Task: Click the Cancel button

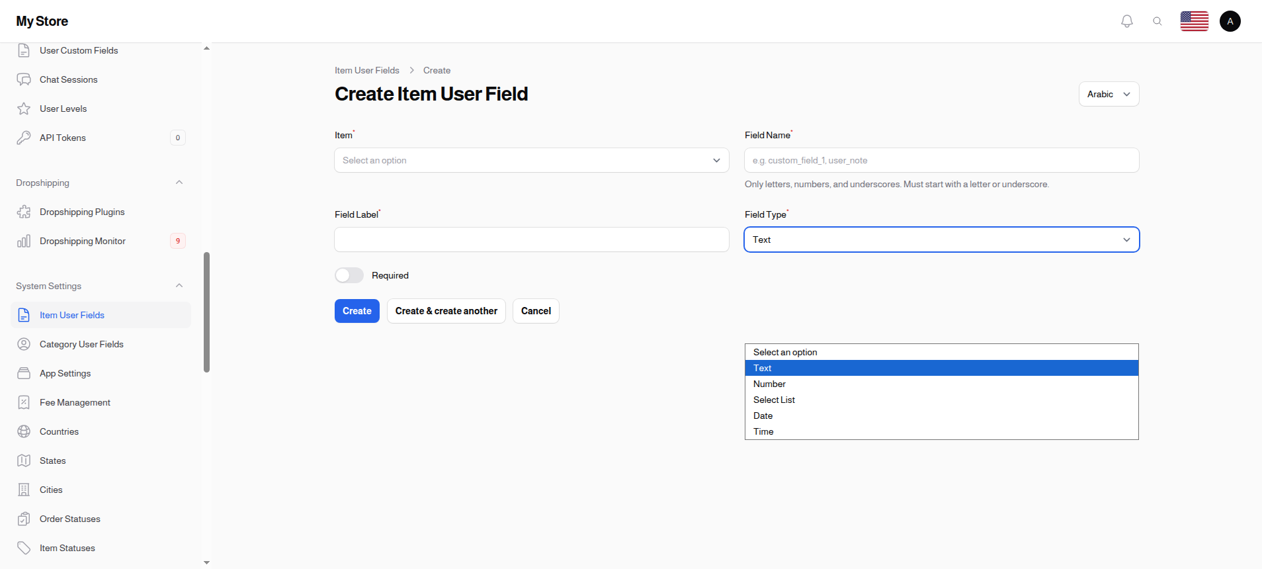Action: click(536, 311)
